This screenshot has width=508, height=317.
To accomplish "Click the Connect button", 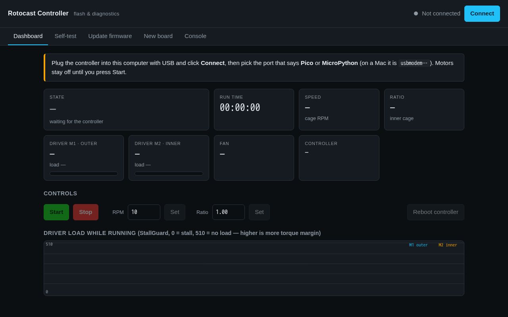I will pyautogui.click(x=482, y=13).
